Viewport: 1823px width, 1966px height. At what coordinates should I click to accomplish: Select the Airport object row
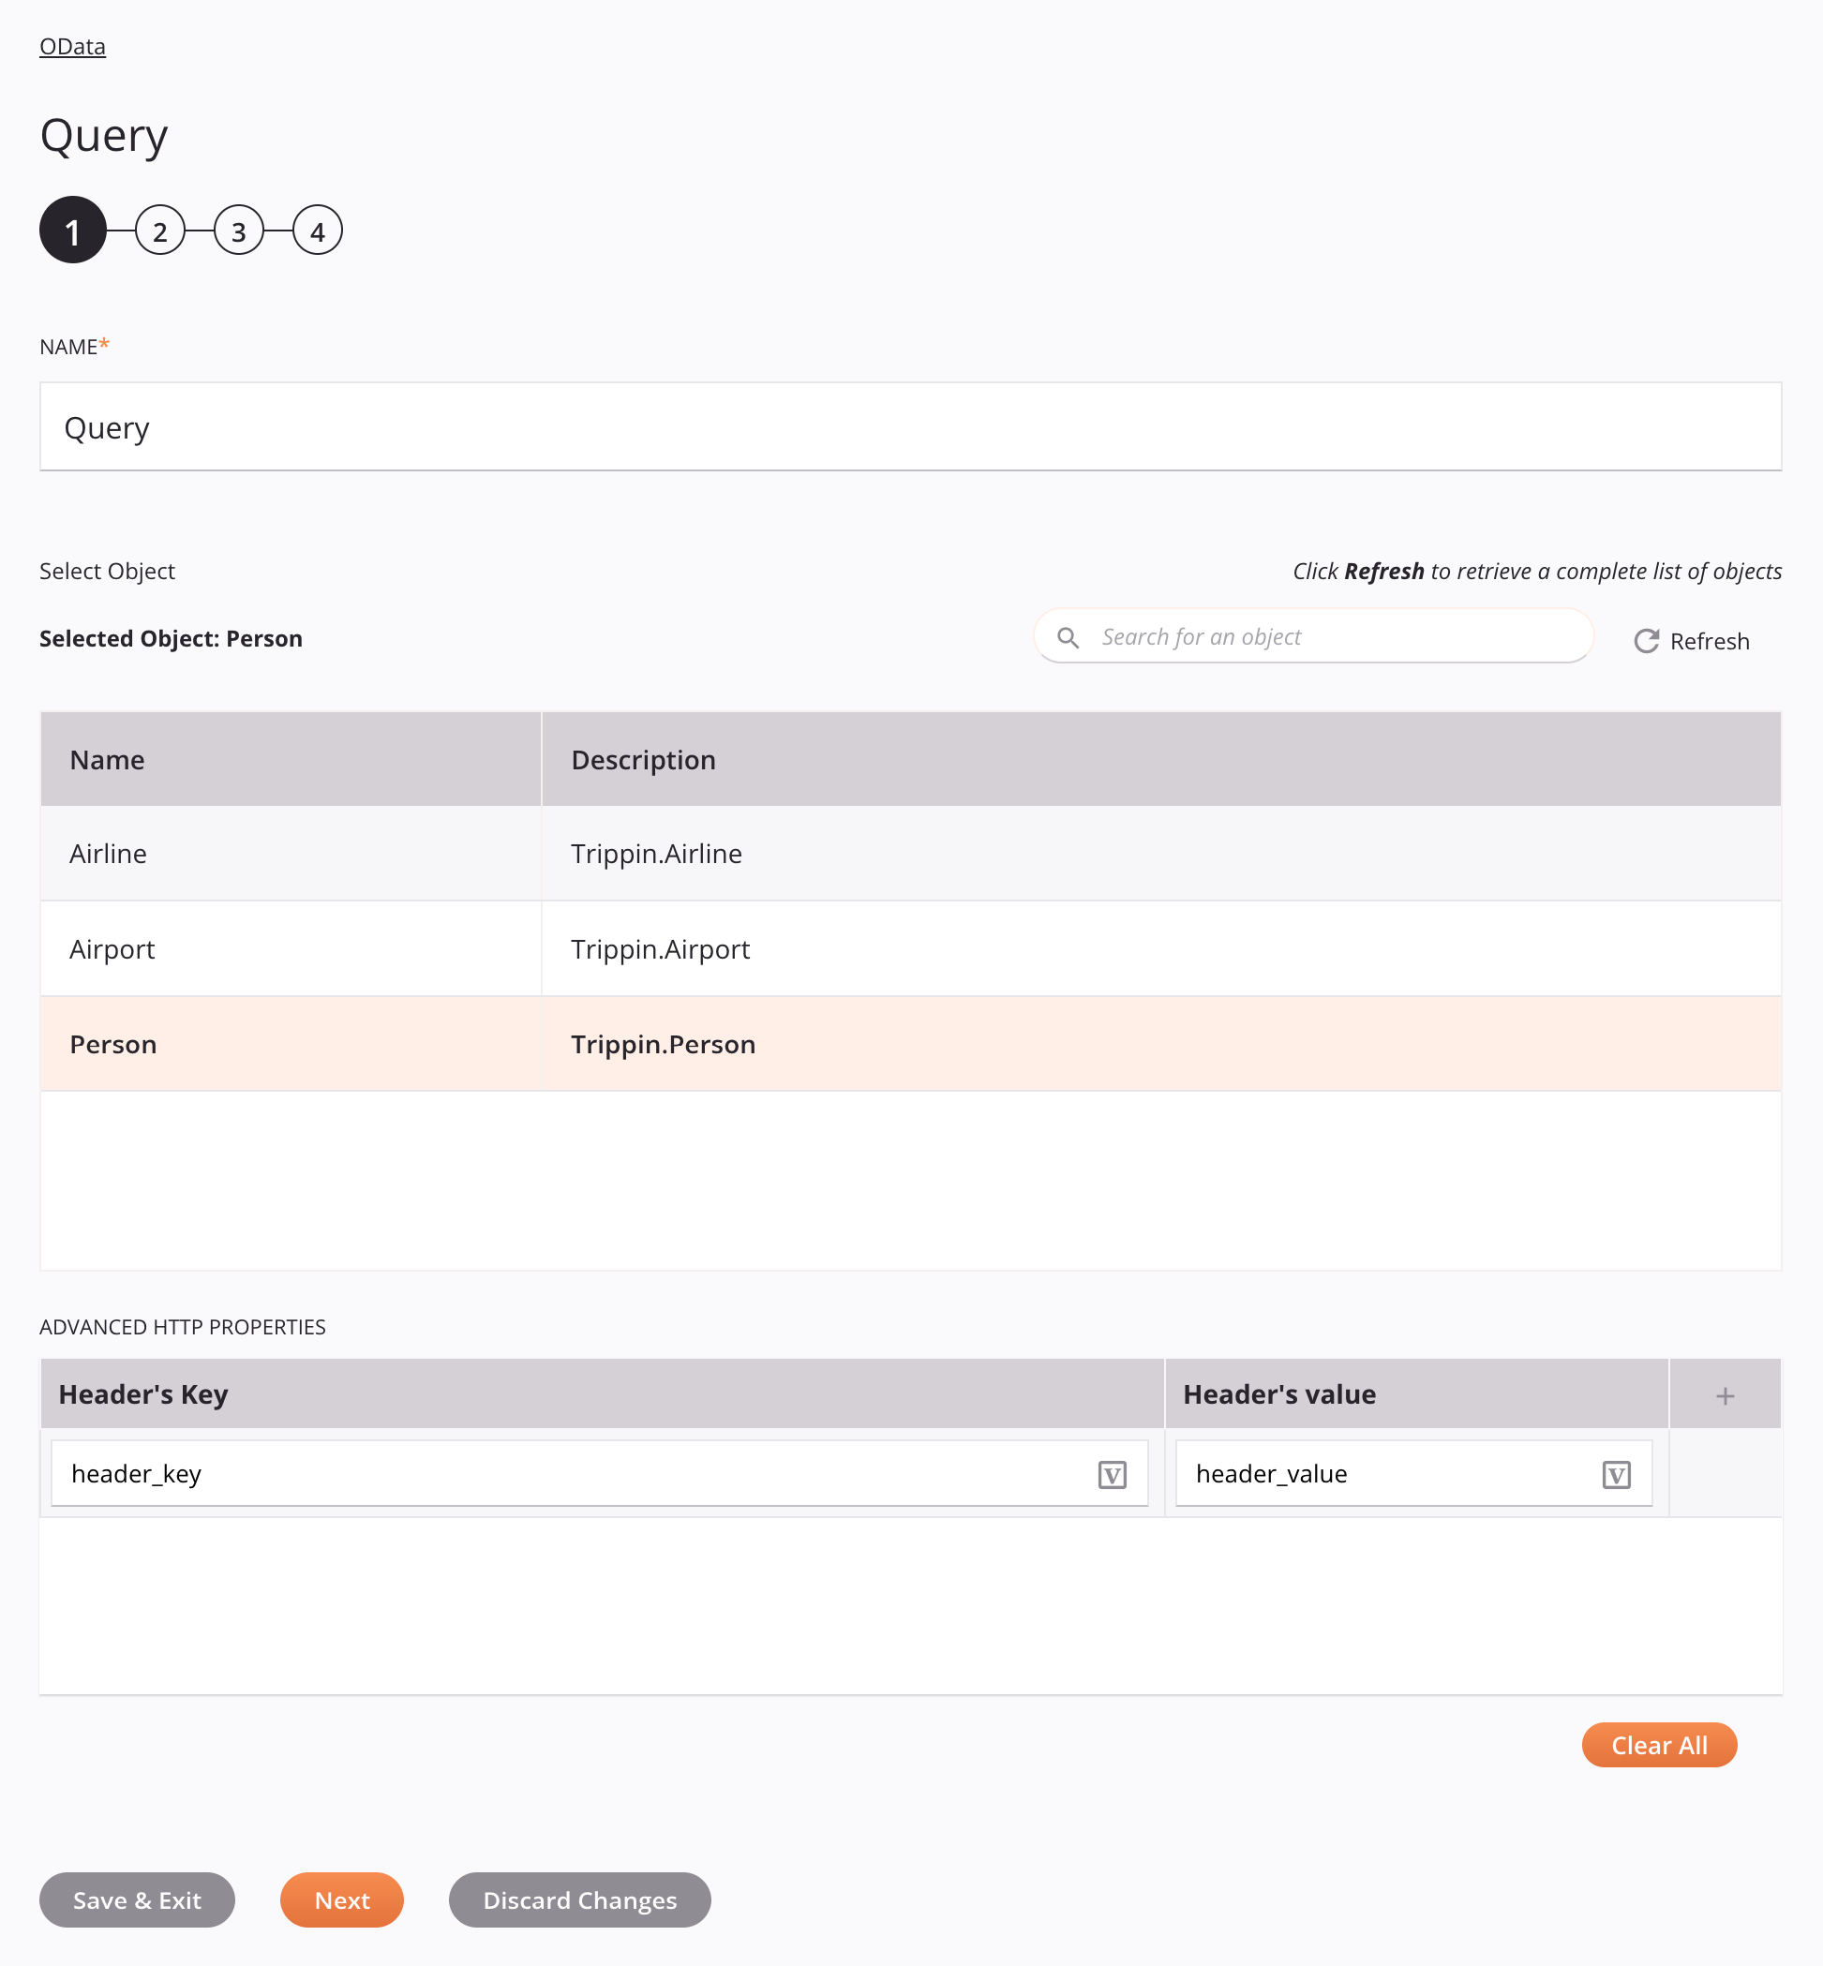pyautogui.click(x=910, y=947)
